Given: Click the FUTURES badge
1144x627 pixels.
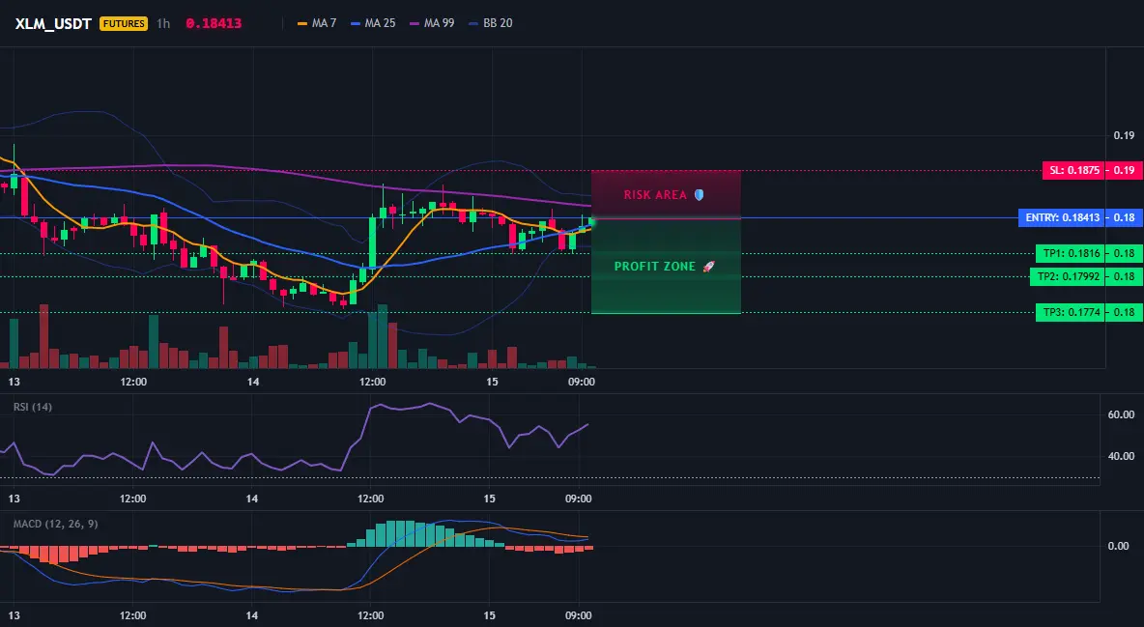Looking at the screenshot, I should click(124, 23).
